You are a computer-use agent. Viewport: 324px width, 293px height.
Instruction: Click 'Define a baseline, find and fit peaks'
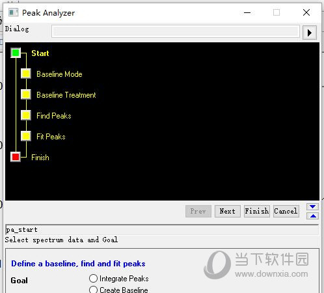click(x=78, y=264)
